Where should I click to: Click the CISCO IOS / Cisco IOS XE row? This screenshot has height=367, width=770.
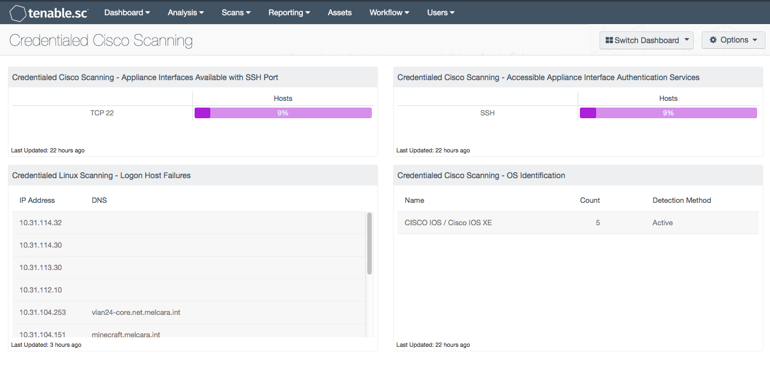point(578,223)
